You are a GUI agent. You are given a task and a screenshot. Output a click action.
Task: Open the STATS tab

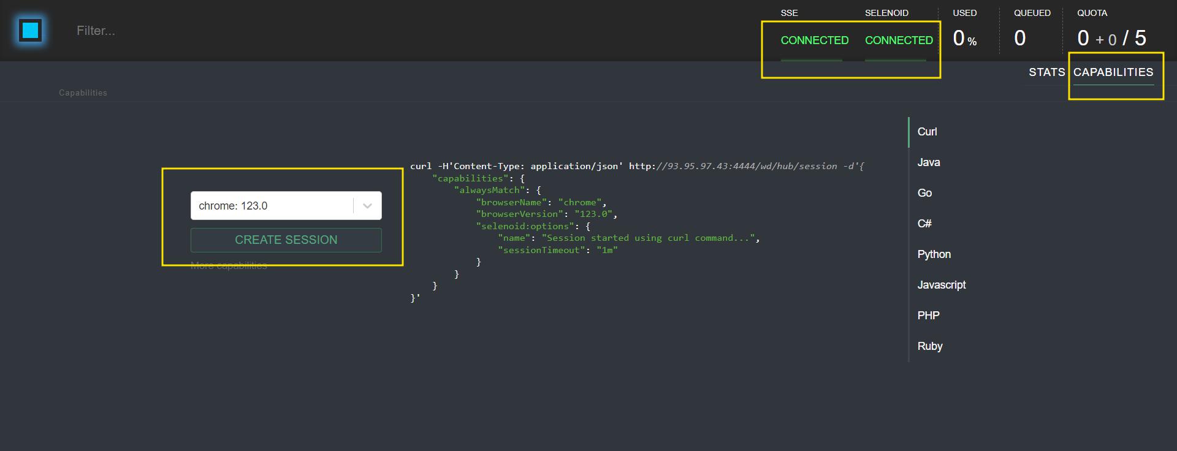pyautogui.click(x=1046, y=72)
